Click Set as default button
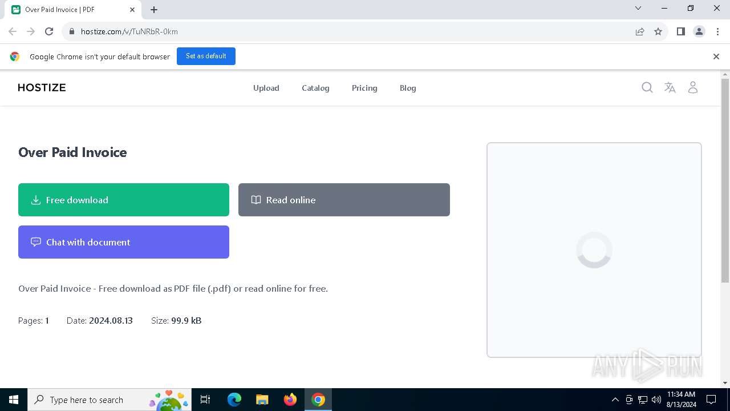Image resolution: width=730 pixels, height=411 pixels. [x=206, y=56]
